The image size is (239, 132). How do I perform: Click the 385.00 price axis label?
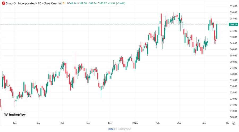233,19
